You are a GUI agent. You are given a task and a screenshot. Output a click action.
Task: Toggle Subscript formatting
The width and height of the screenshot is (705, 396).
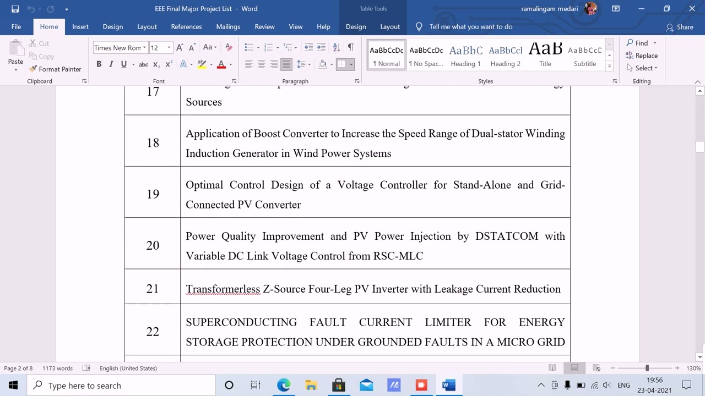(x=156, y=64)
